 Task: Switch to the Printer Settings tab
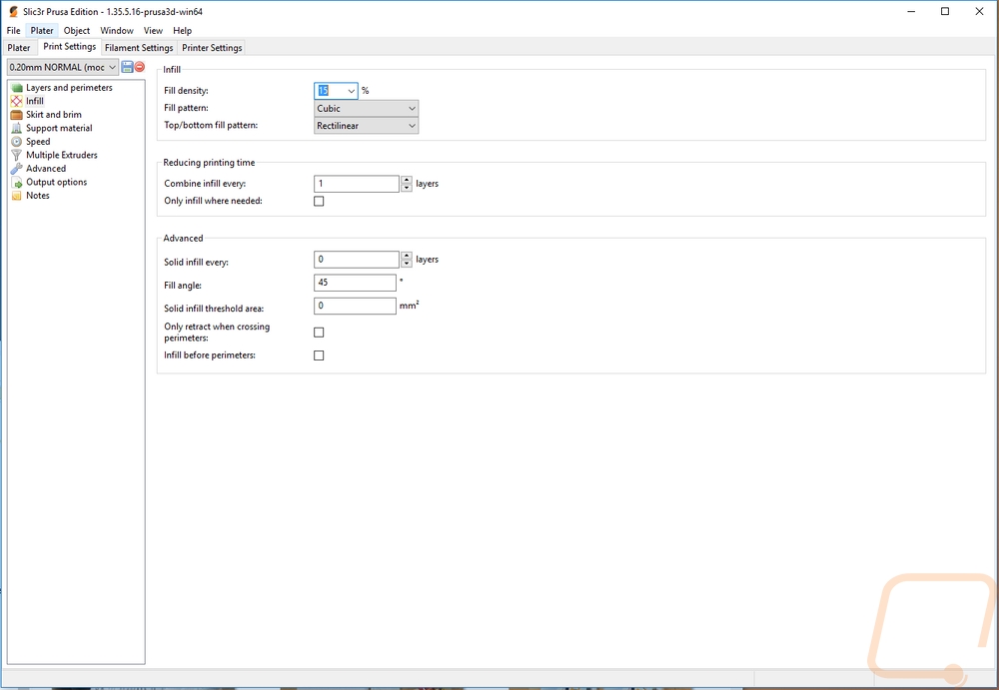click(212, 48)
